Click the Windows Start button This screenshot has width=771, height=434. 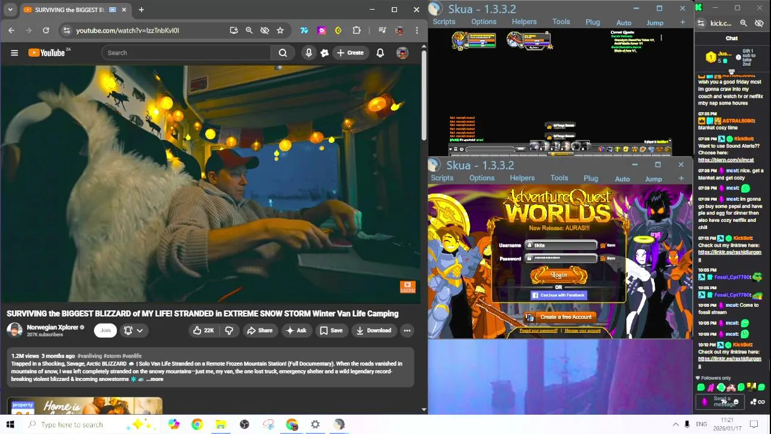[x=10, y=424]
